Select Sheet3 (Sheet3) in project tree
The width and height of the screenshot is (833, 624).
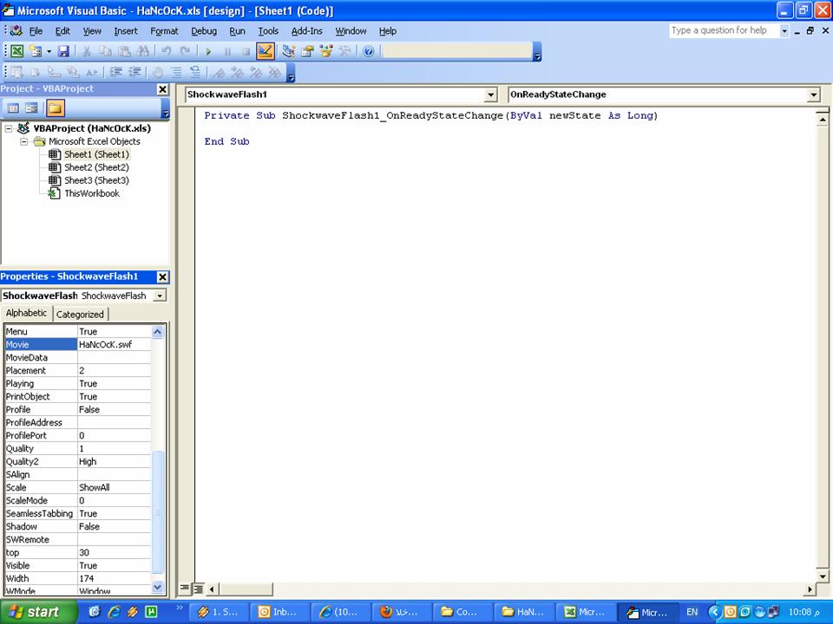point(96,180)
